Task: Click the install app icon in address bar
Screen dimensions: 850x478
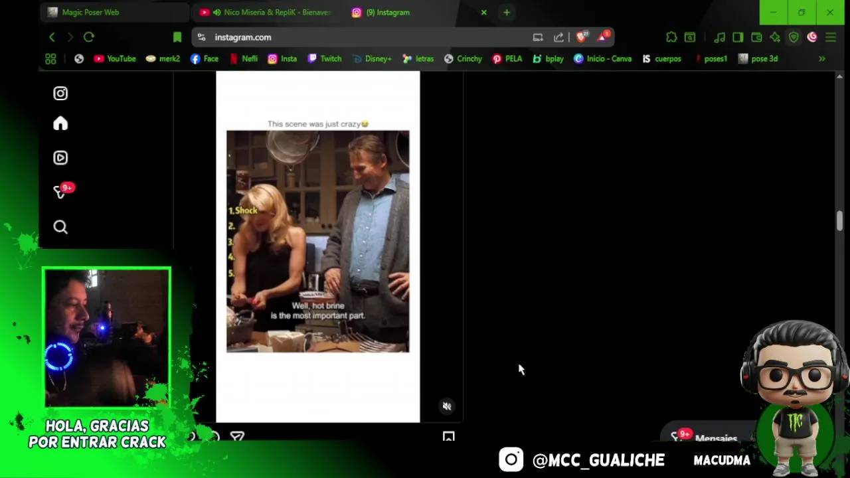Action: 538,37
